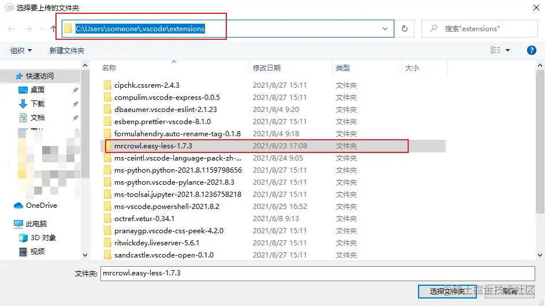Select folder esbenp.prettier-vscode-8.1.0
Screen dimensions: 545x306
162,122
